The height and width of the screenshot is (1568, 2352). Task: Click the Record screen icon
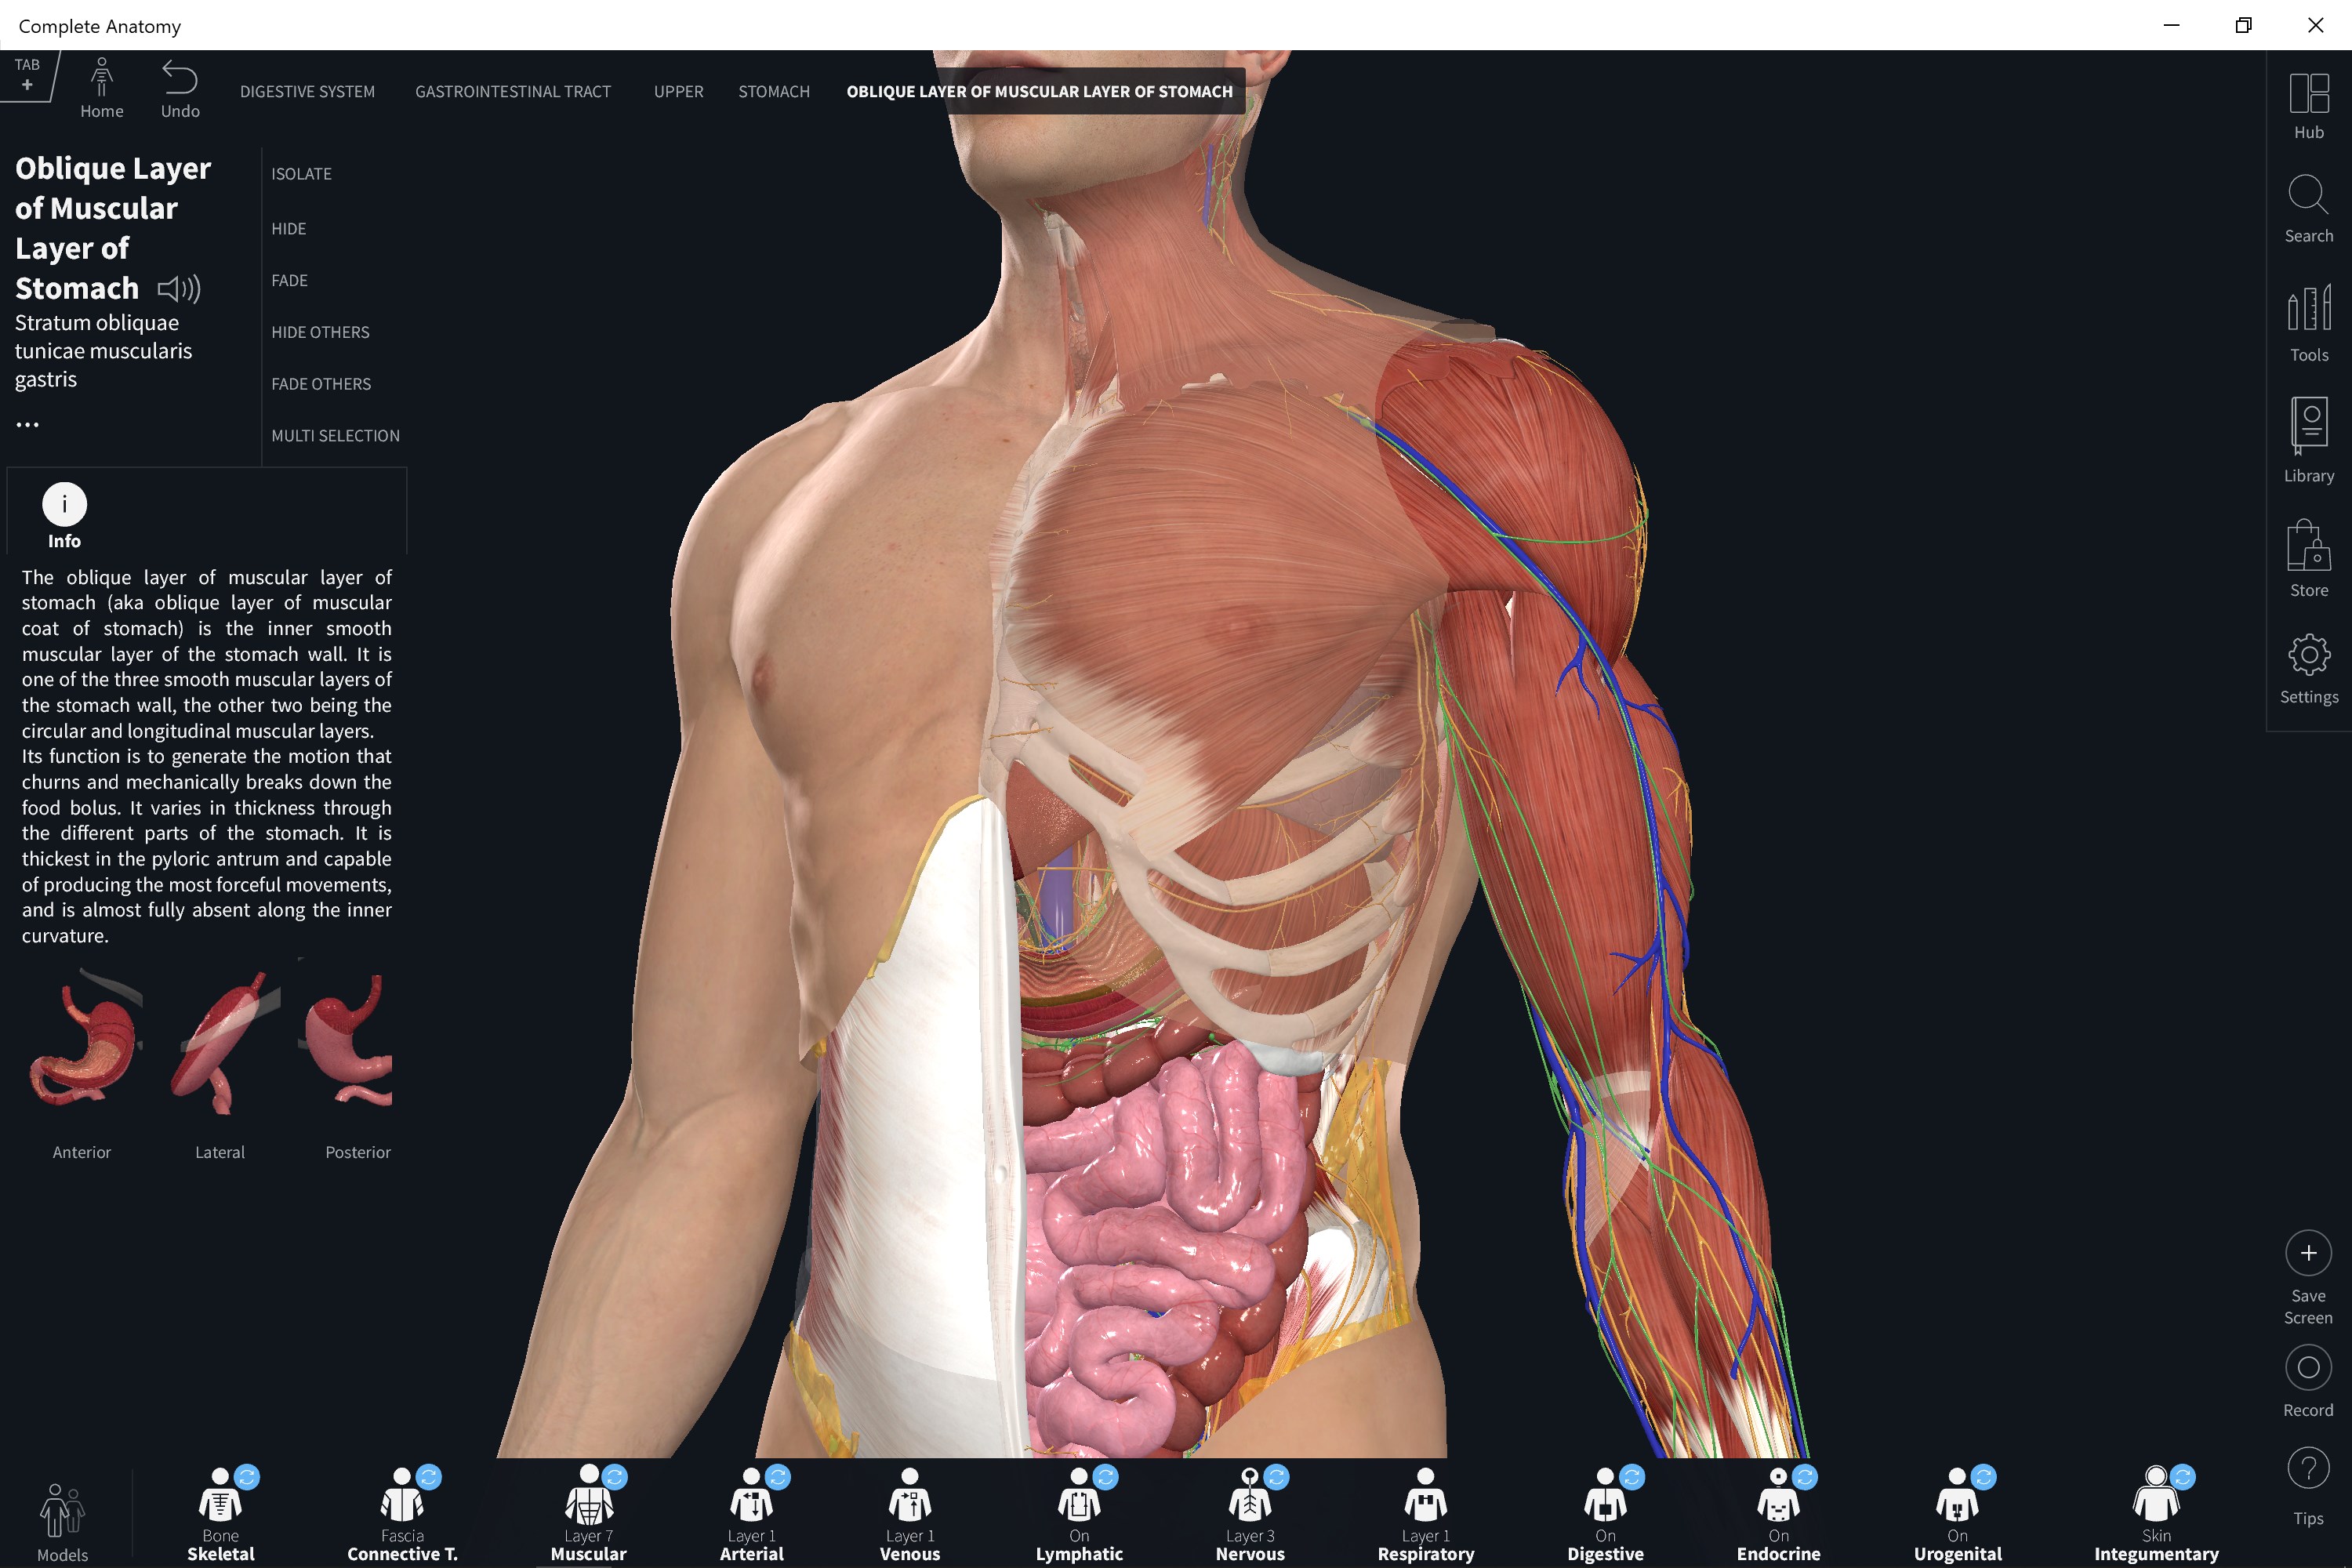(x=2308, y=1367)
